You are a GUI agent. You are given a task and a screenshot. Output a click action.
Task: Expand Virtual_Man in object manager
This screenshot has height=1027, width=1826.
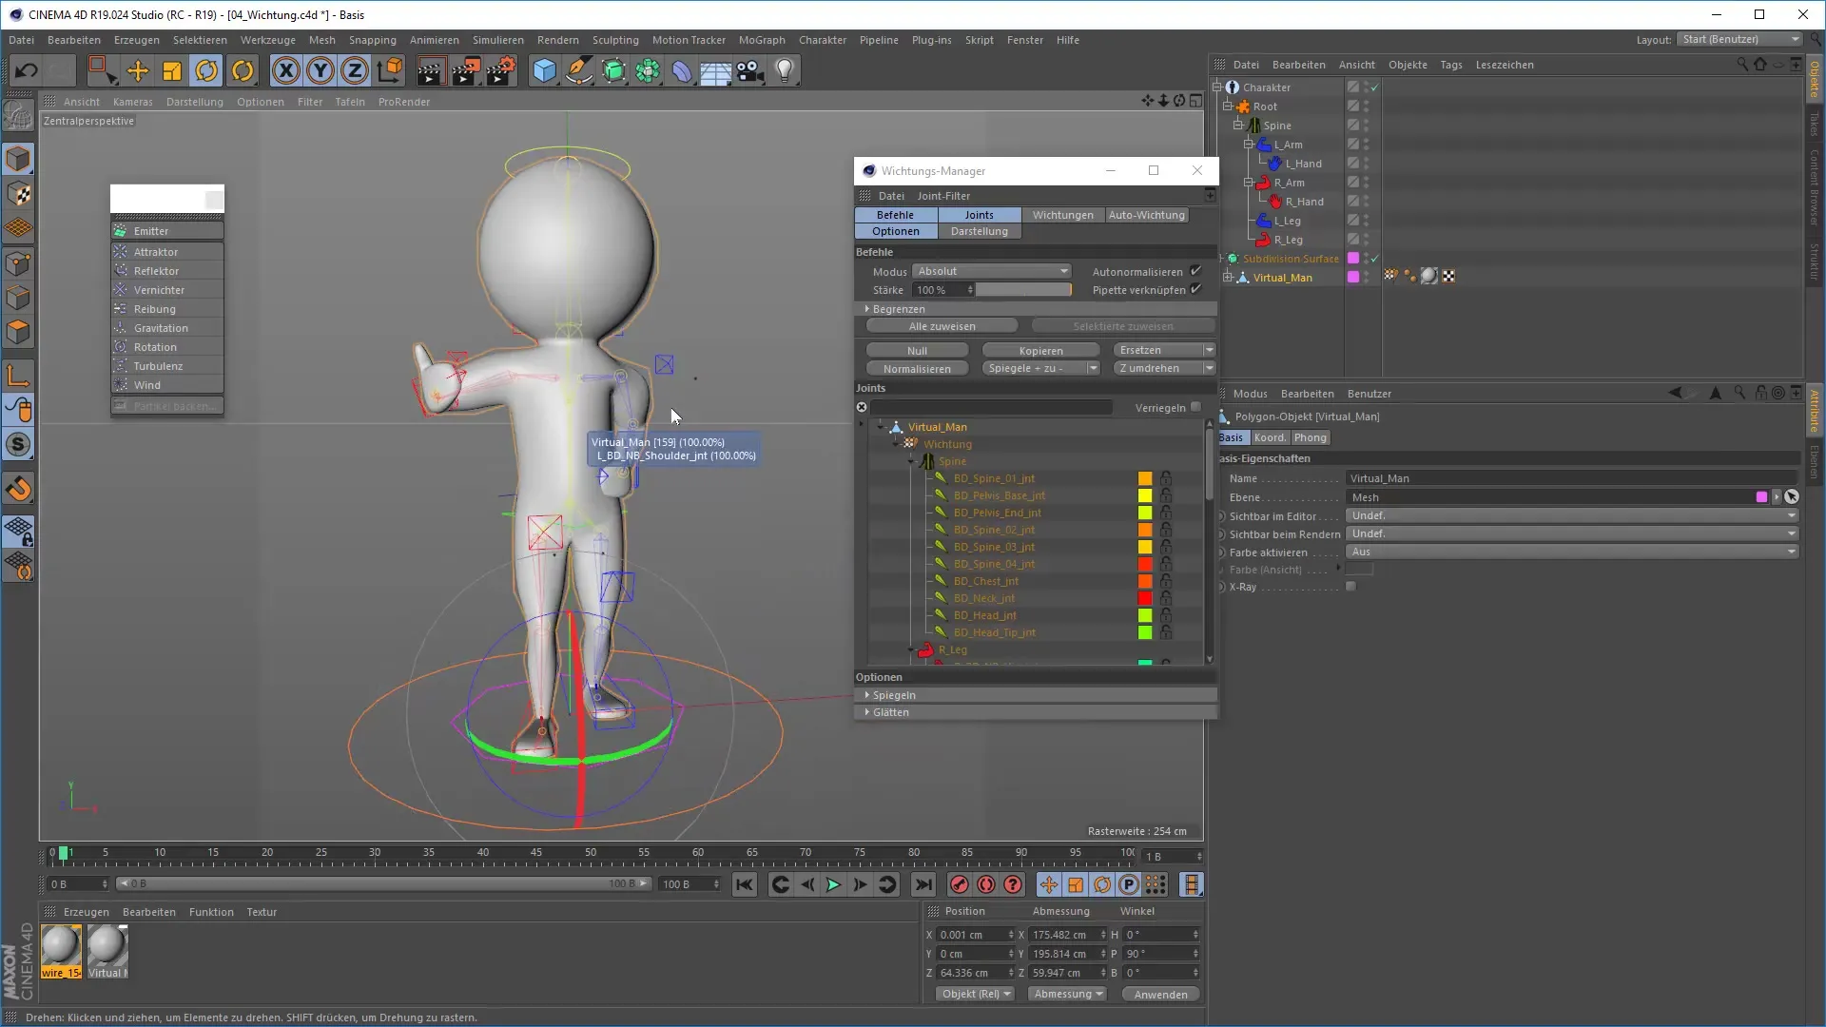coord(1228,278)
